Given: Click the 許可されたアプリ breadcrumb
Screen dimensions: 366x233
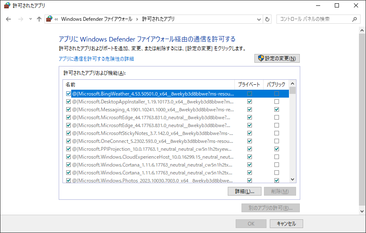Looking at the screenshot, I should click(x=158, y=19).
